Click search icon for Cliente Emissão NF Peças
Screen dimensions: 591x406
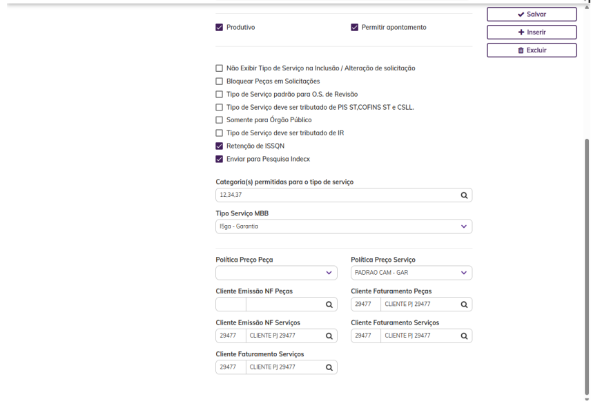[x=329, y=304]
